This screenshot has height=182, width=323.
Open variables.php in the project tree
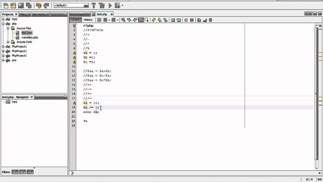[x=30, y=37]
